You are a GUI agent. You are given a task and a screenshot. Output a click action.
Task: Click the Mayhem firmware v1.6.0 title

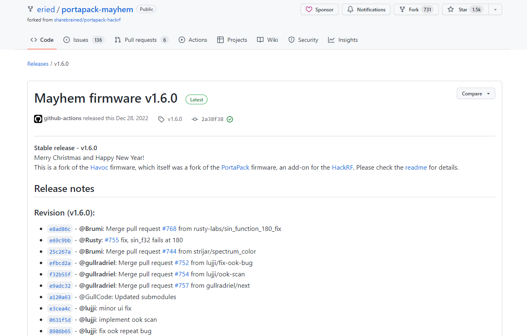(106, 98)
